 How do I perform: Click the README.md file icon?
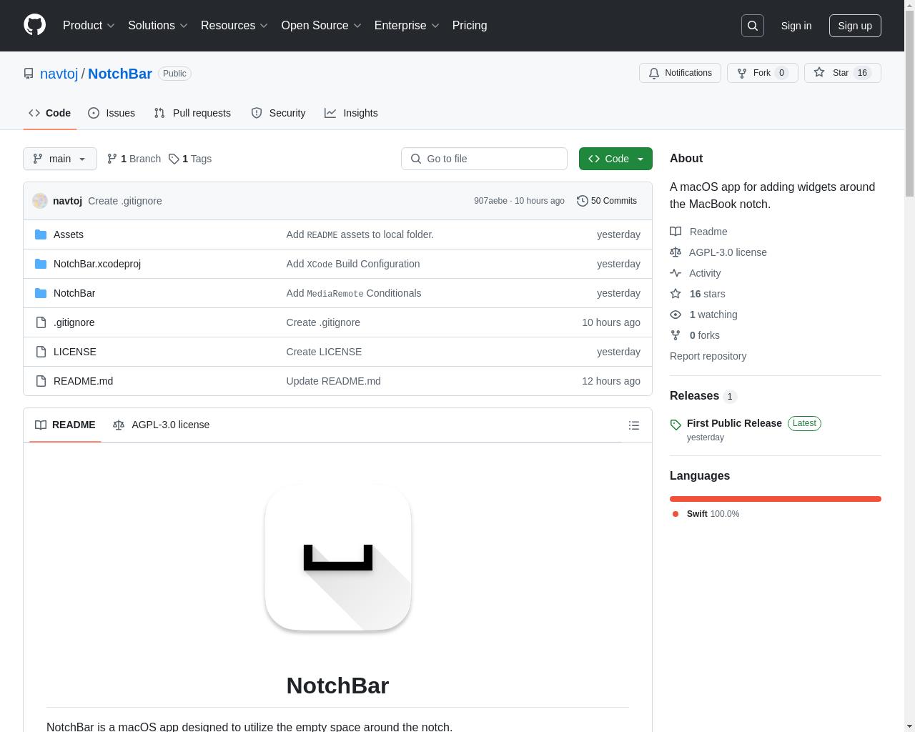click(41, 381)
